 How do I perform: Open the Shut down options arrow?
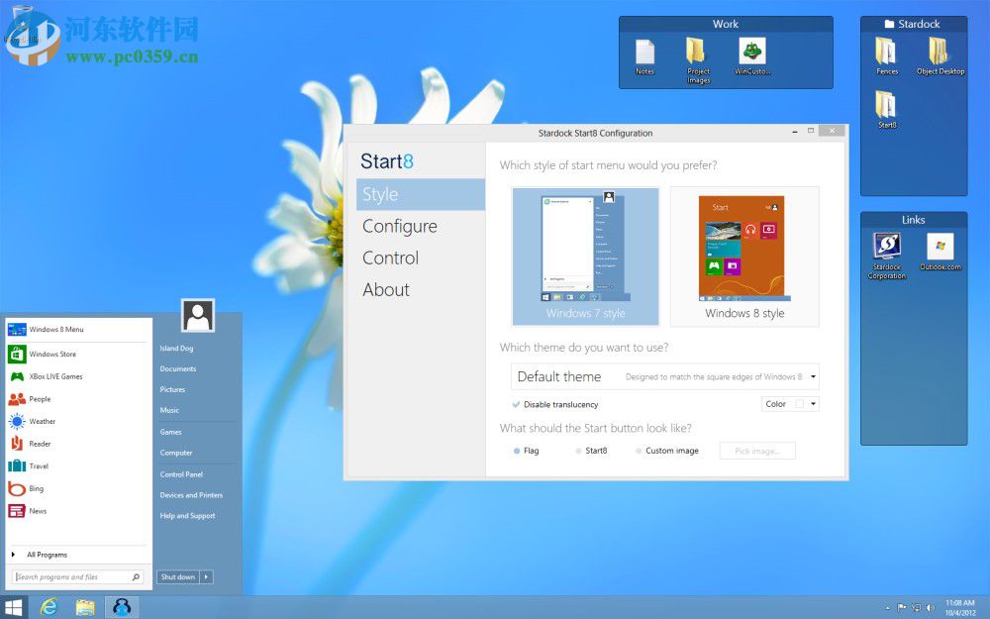click(206, 576)
